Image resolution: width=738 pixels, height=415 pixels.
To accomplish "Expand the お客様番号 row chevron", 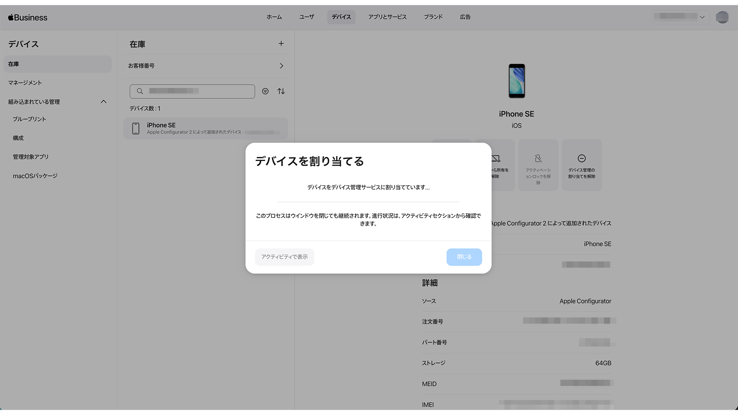I will pos(281,66).
